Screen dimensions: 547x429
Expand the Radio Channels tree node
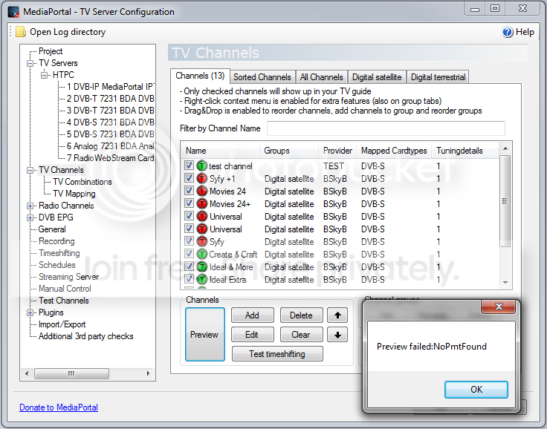[30, 206]
